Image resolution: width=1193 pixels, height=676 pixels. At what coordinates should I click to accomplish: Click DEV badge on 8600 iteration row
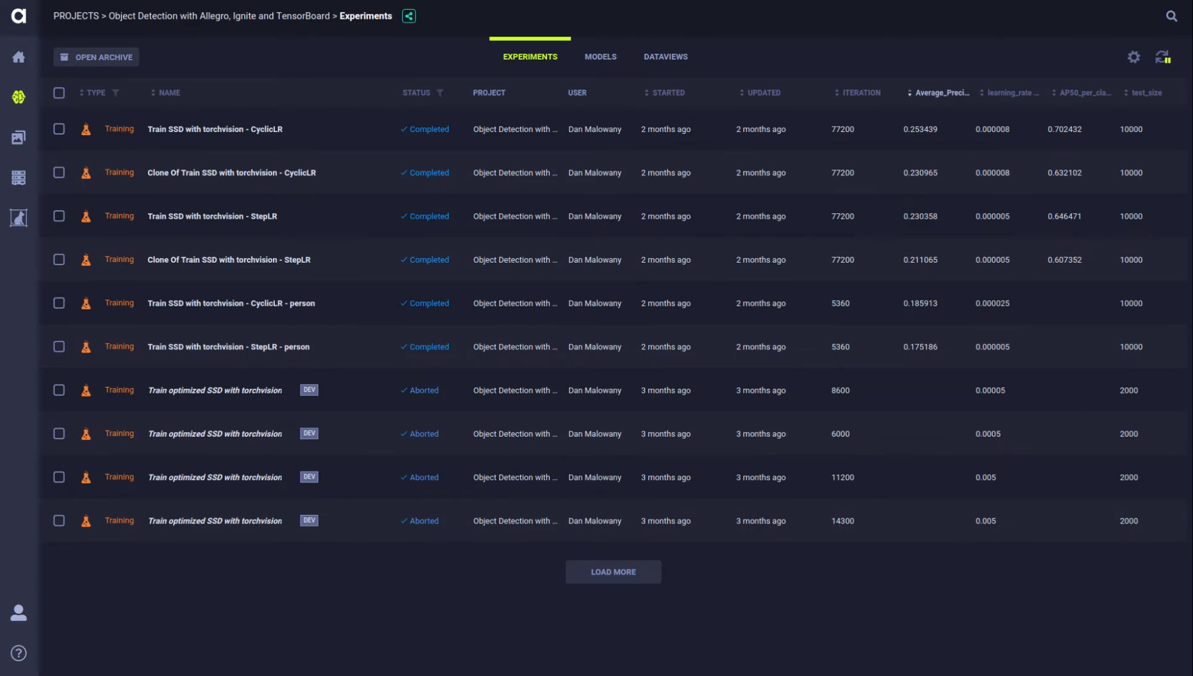point(309,390)
